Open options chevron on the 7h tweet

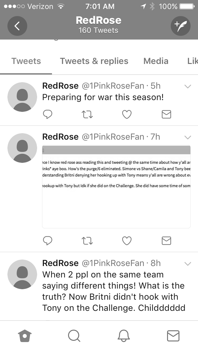tap(187, 137)
